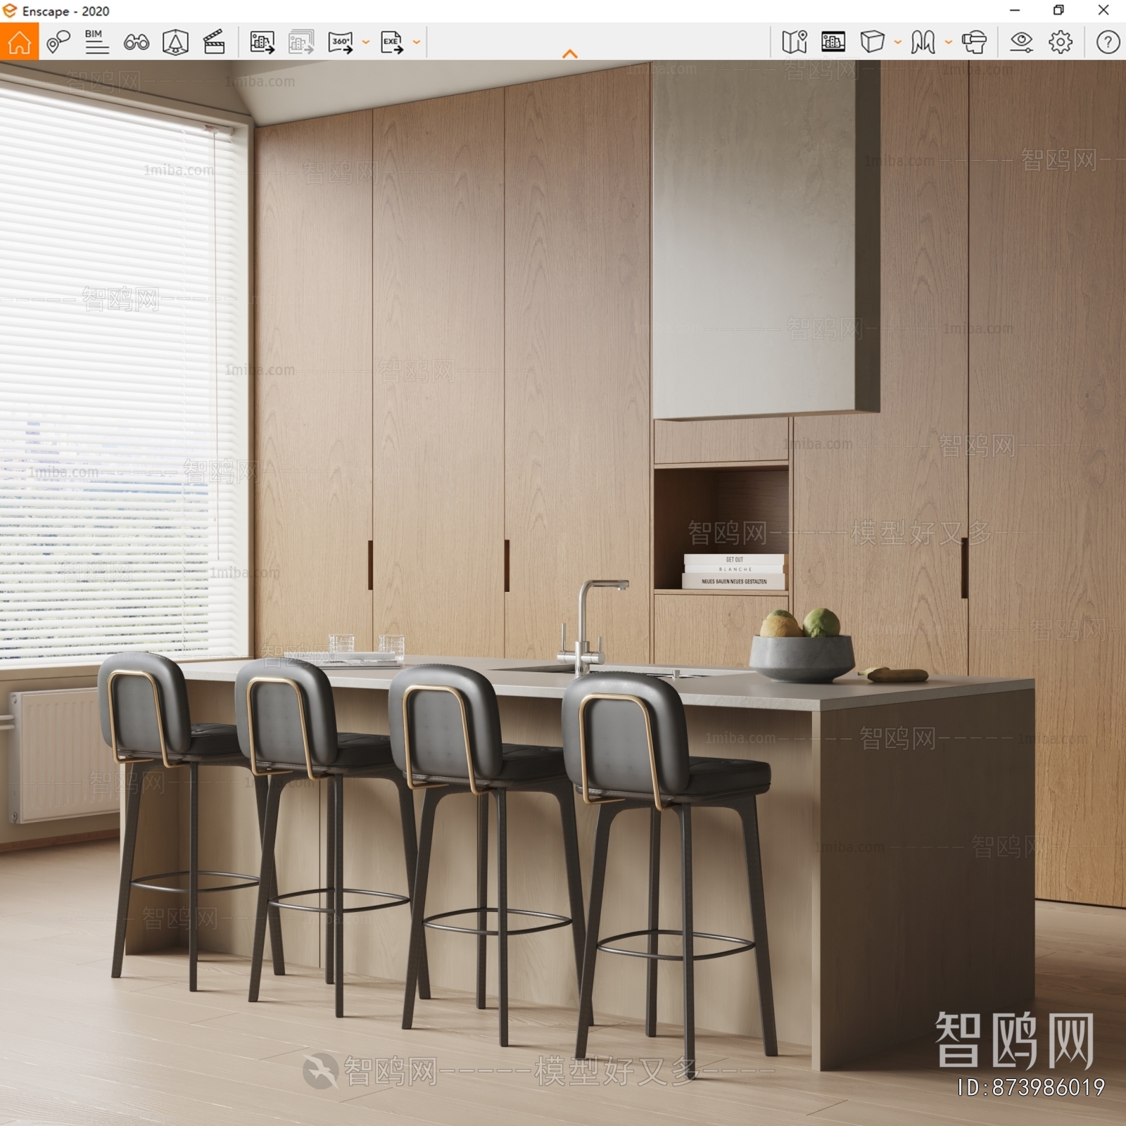The height and width of the screenshot is (1126, 1126).
Task: Return to the Home view
Action: click(x=21, y=42)
